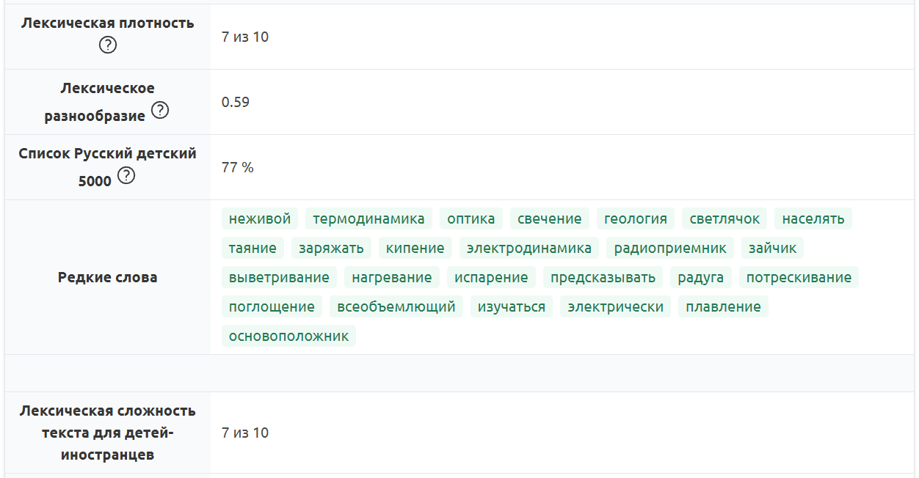The image size is (919, 478).
Task: Click the «основоположник» word tag
Action: coord(288,336)
